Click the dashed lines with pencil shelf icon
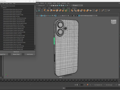This screenshot has width=120, height=90. [109, 10]
